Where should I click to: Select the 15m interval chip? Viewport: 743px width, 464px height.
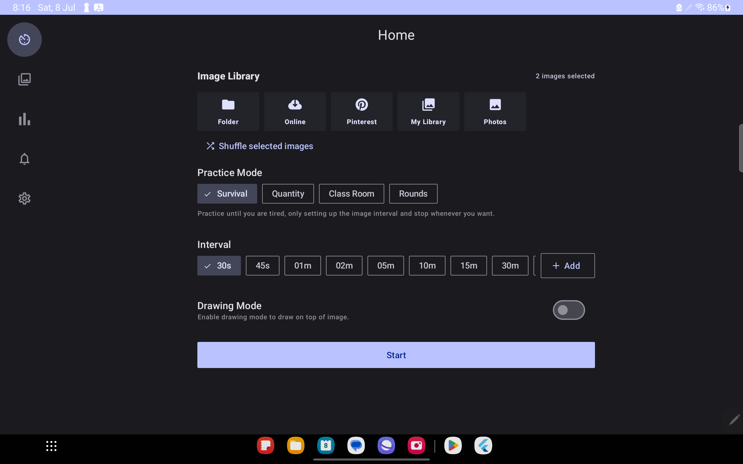468,265
